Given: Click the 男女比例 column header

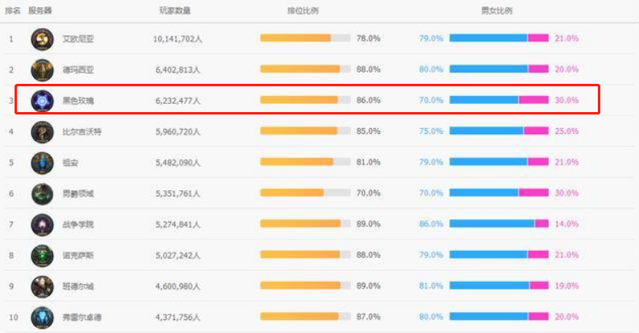Looking at the screenshot, I should pyautogui.click(x=497, y=10).
